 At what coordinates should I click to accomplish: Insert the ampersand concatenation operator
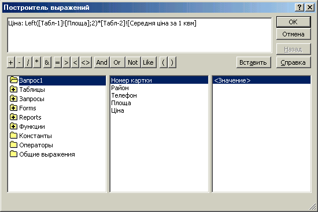[x=47, y=62]
